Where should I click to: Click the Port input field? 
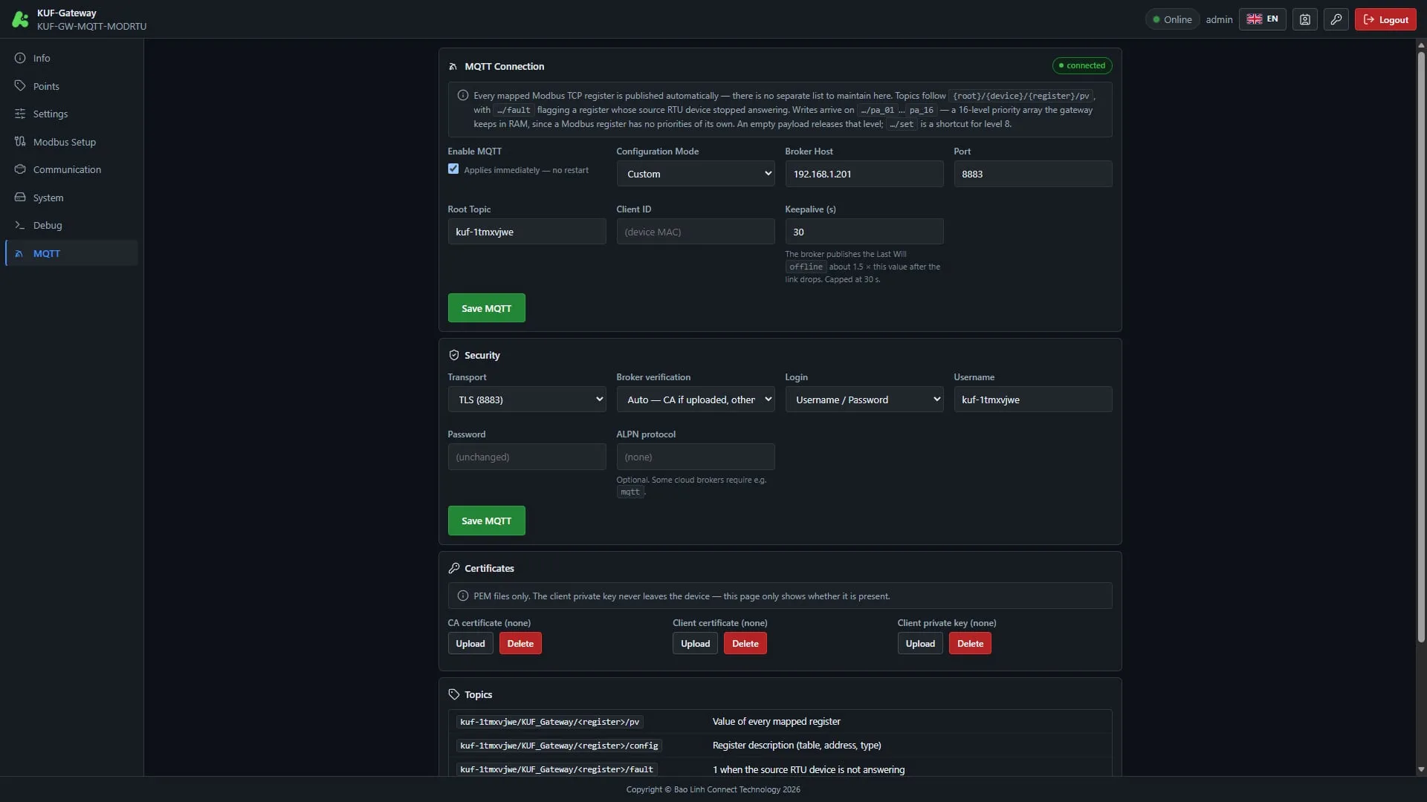(1033, 174)
